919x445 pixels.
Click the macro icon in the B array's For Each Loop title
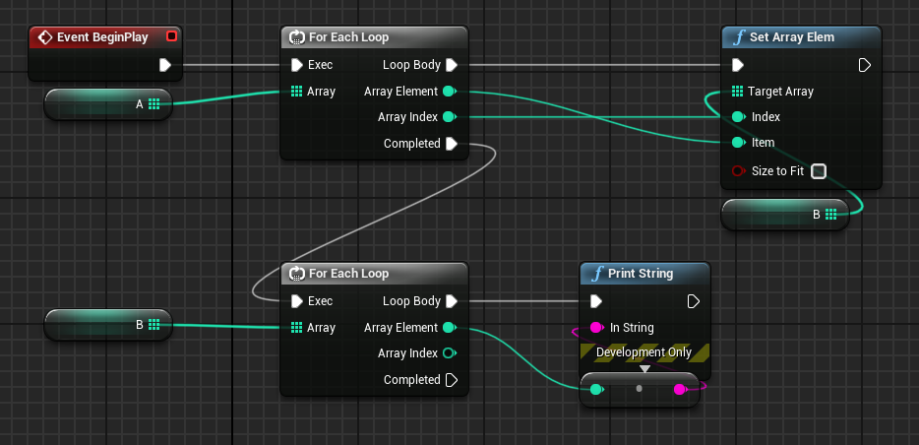point(297,274)
